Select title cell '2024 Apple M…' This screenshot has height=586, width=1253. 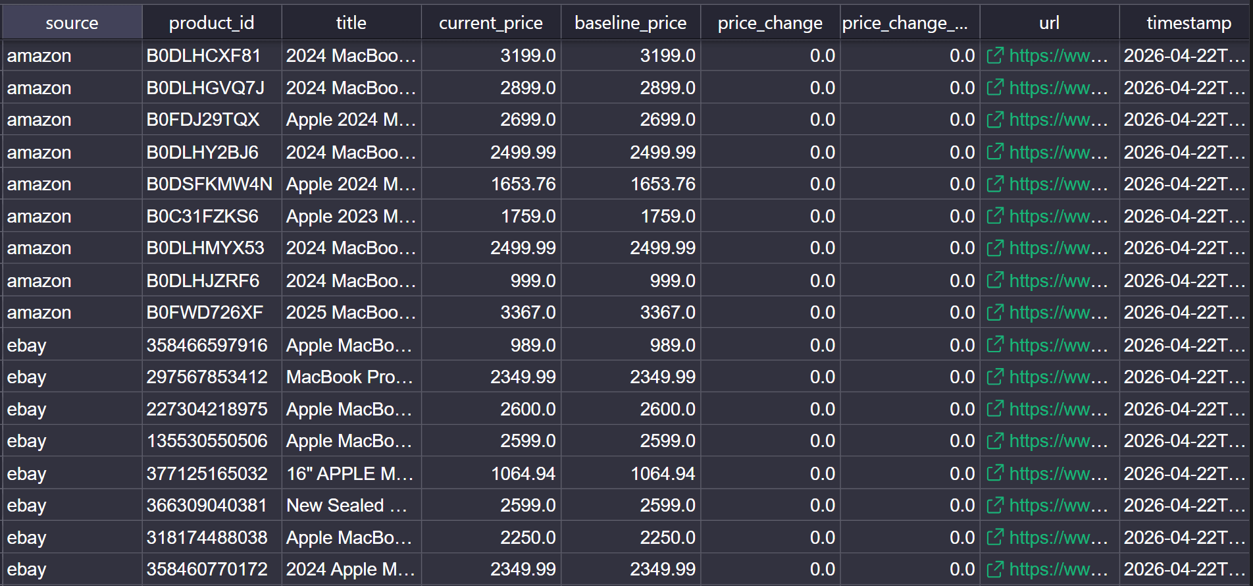pos(351,569)
